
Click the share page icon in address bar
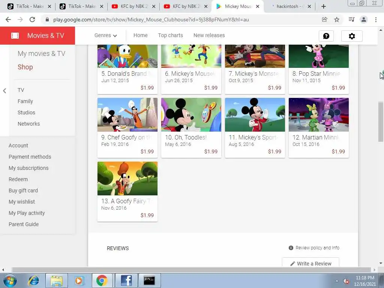(x=324, y=19)
